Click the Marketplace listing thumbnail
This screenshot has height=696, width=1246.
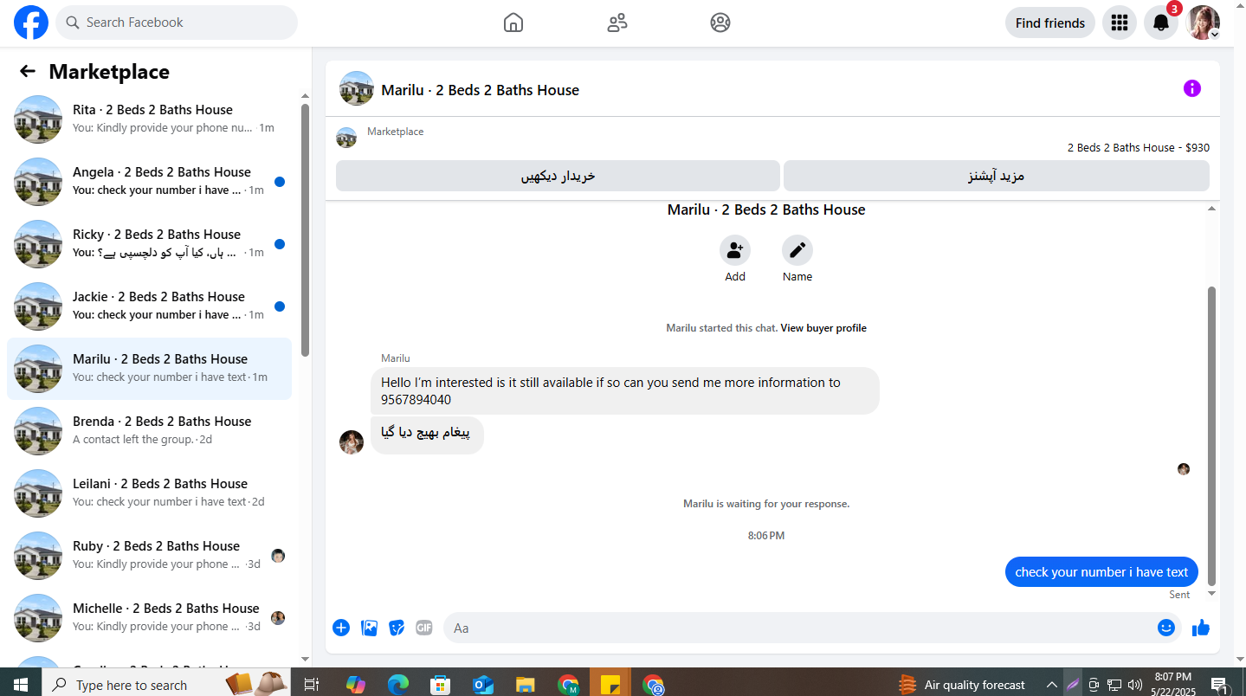(x=346, y=138)
